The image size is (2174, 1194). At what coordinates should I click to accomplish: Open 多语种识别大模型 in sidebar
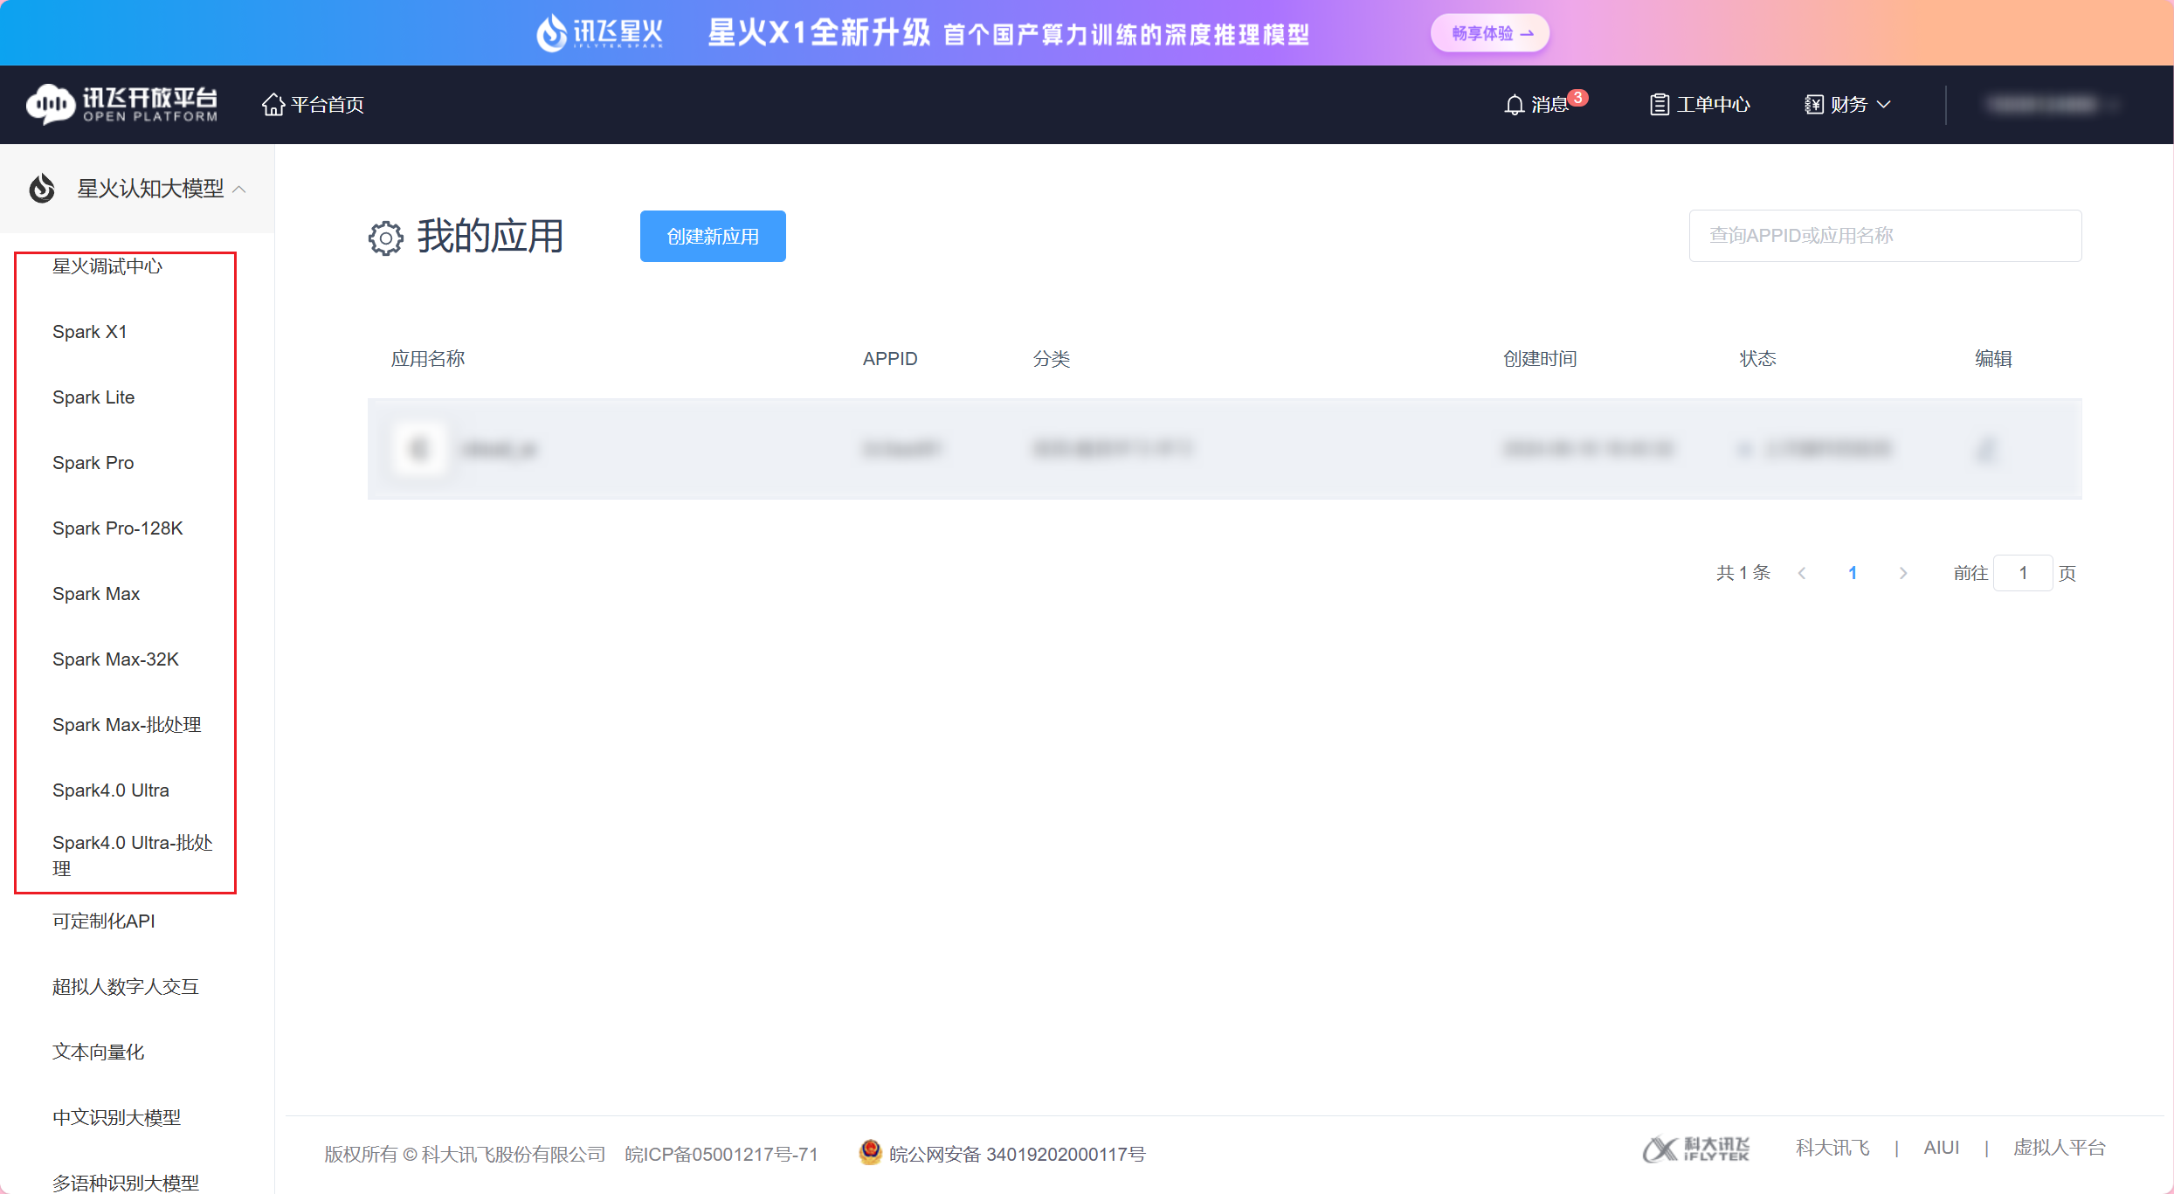(125, 1183)
